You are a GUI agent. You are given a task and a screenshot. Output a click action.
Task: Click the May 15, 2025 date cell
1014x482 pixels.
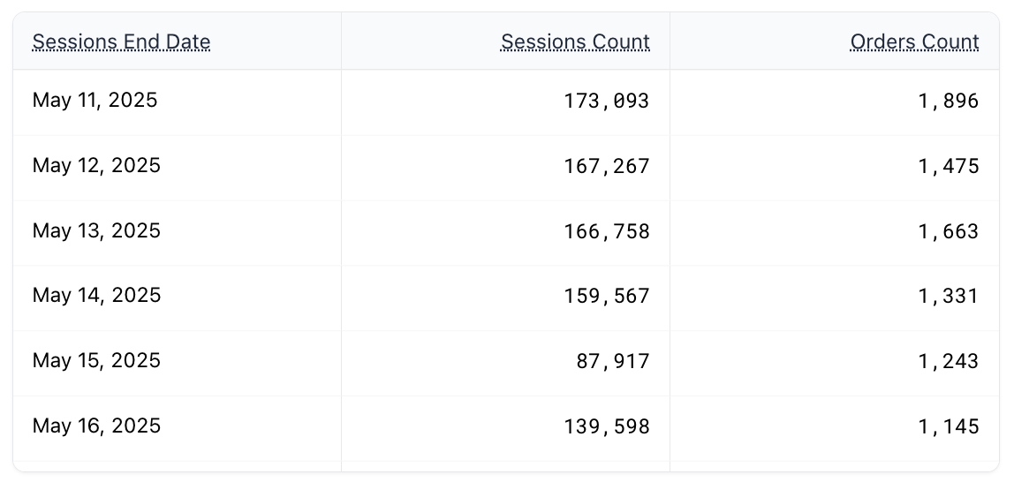pyautogui.click(x=96, y=361)
